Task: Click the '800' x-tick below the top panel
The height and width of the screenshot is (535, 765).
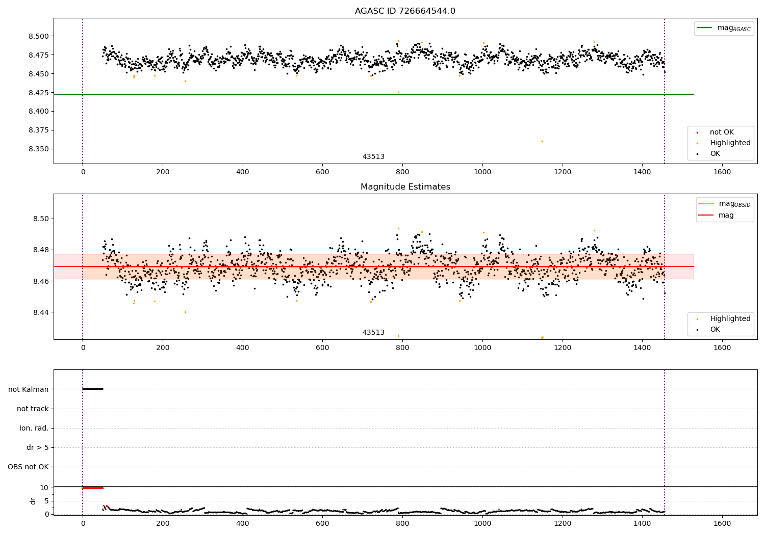Action: point(402,172)
